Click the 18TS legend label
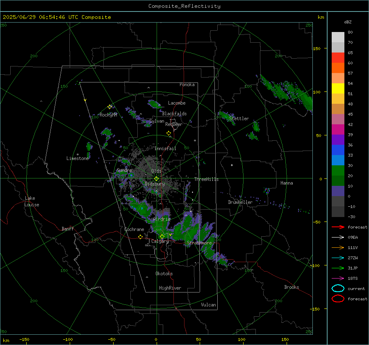 353,279
